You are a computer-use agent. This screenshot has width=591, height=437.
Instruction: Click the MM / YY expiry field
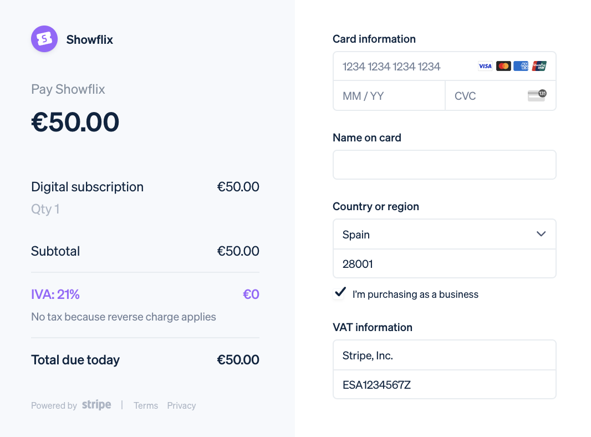pos(389,96)
